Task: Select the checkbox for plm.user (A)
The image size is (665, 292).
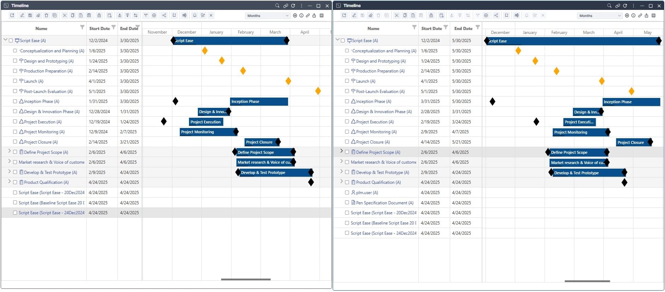Action: [x=347, y=193]
